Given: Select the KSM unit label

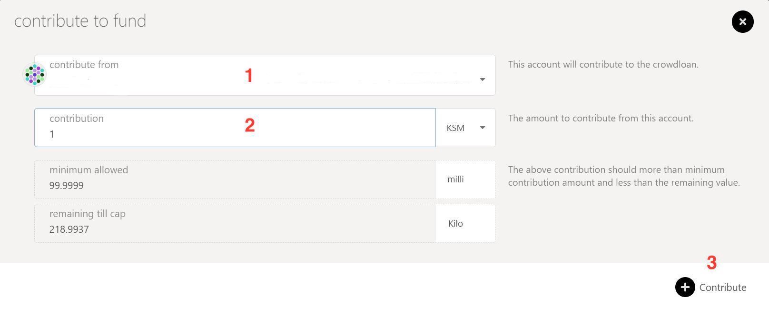Looking at the screenshot, I should (455, 128).
